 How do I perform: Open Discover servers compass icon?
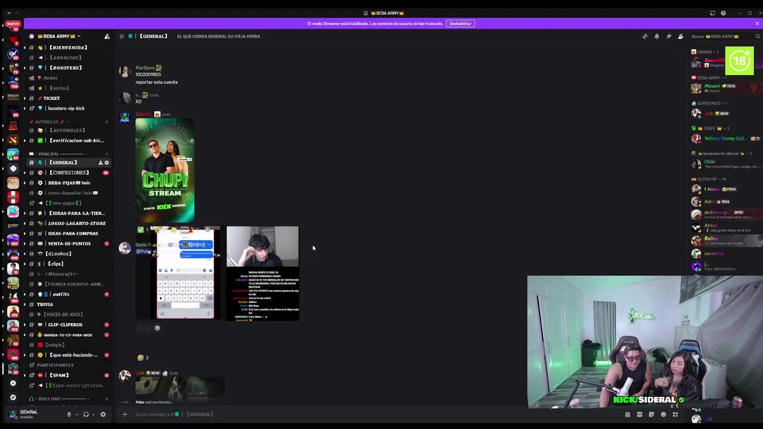13,397
